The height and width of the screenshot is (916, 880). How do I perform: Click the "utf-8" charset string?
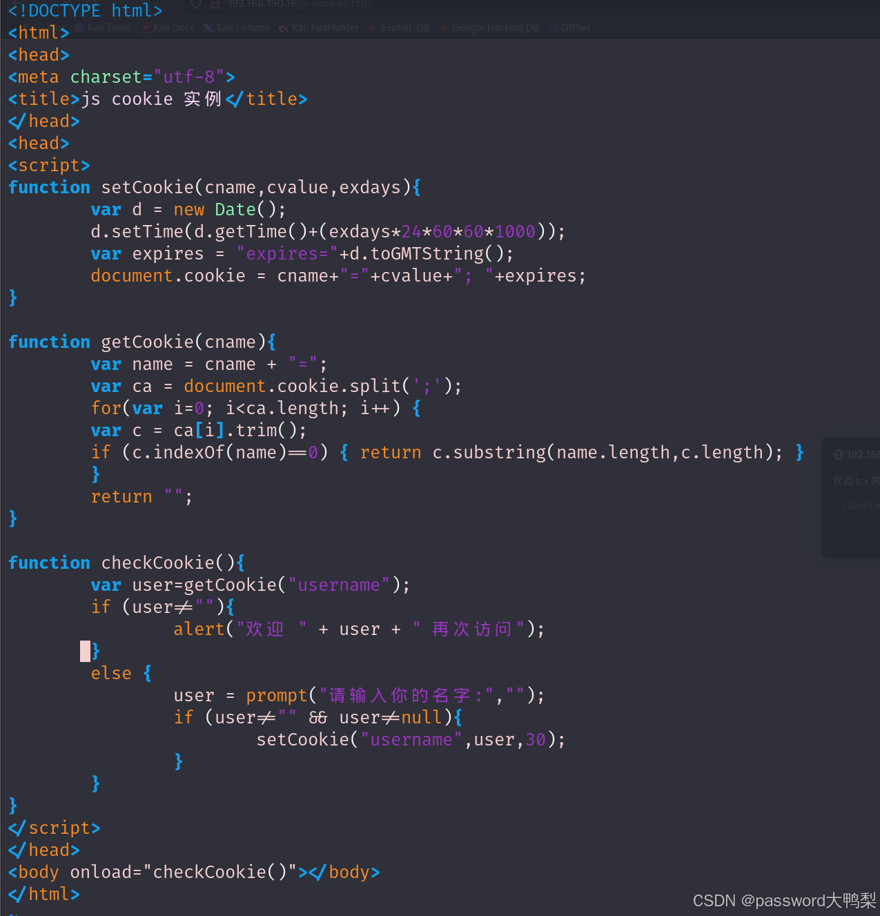(x=189, y=77)
